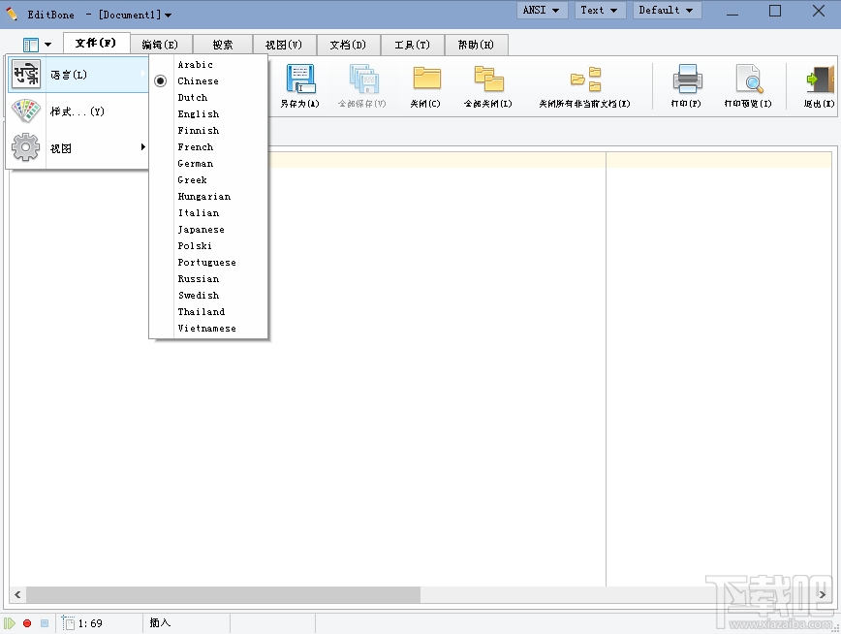Open the Default style dropdown
The width and height of the screenshot is (841, 634).
[666, 10]
